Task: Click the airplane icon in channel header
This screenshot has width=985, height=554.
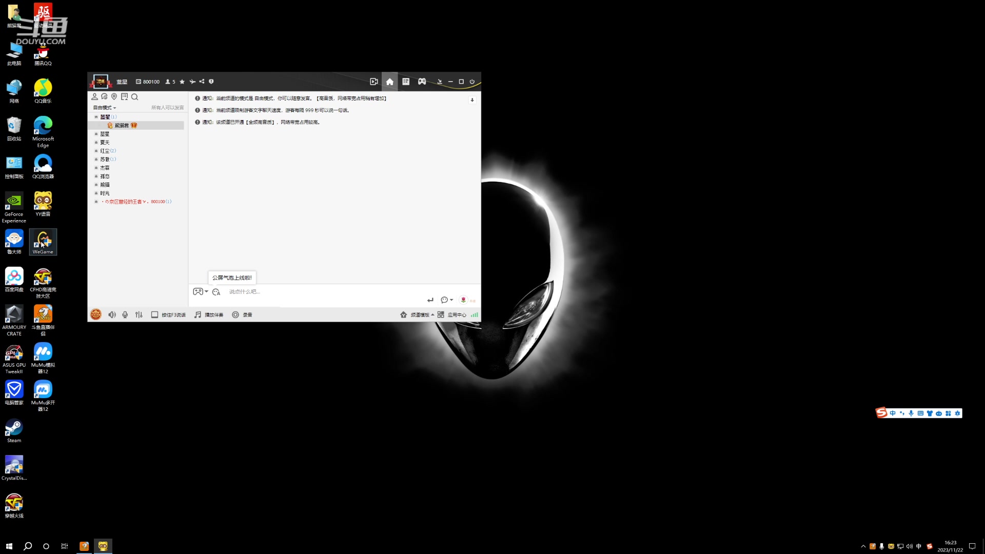Action: [192, 82]
